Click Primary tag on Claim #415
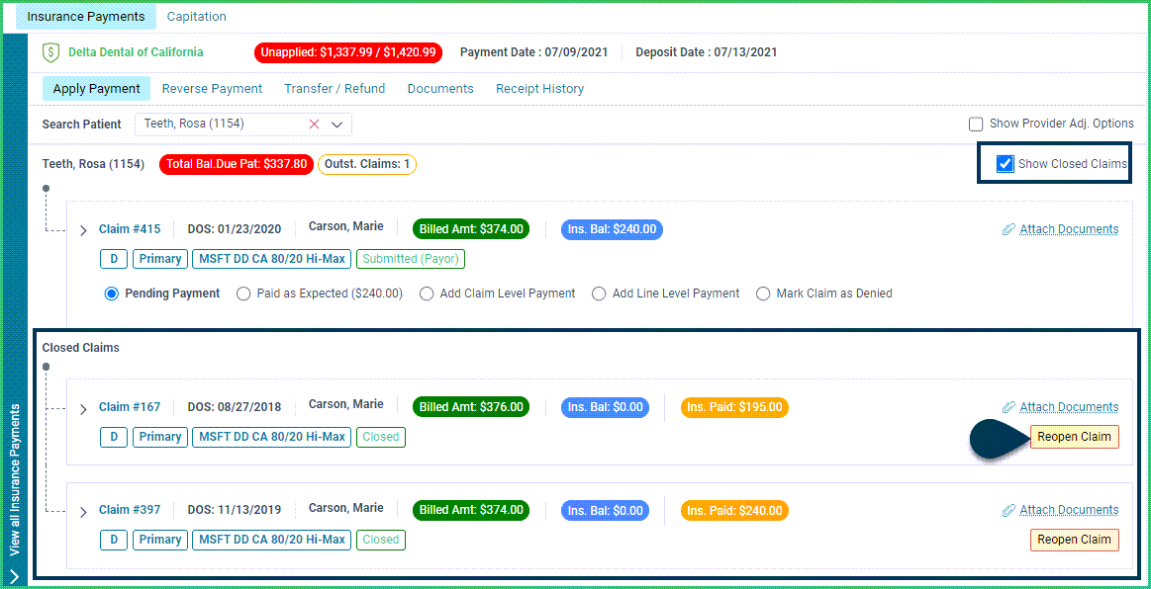Image resolution: width=1151 pixels, height=589 pixels. [x=160, y=259]
